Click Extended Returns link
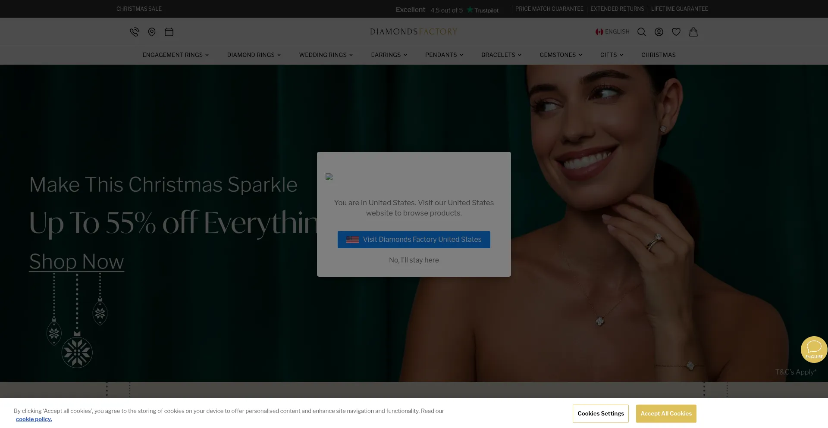The width and height of the screenshot is (828, 428). (x=617, y=9)
